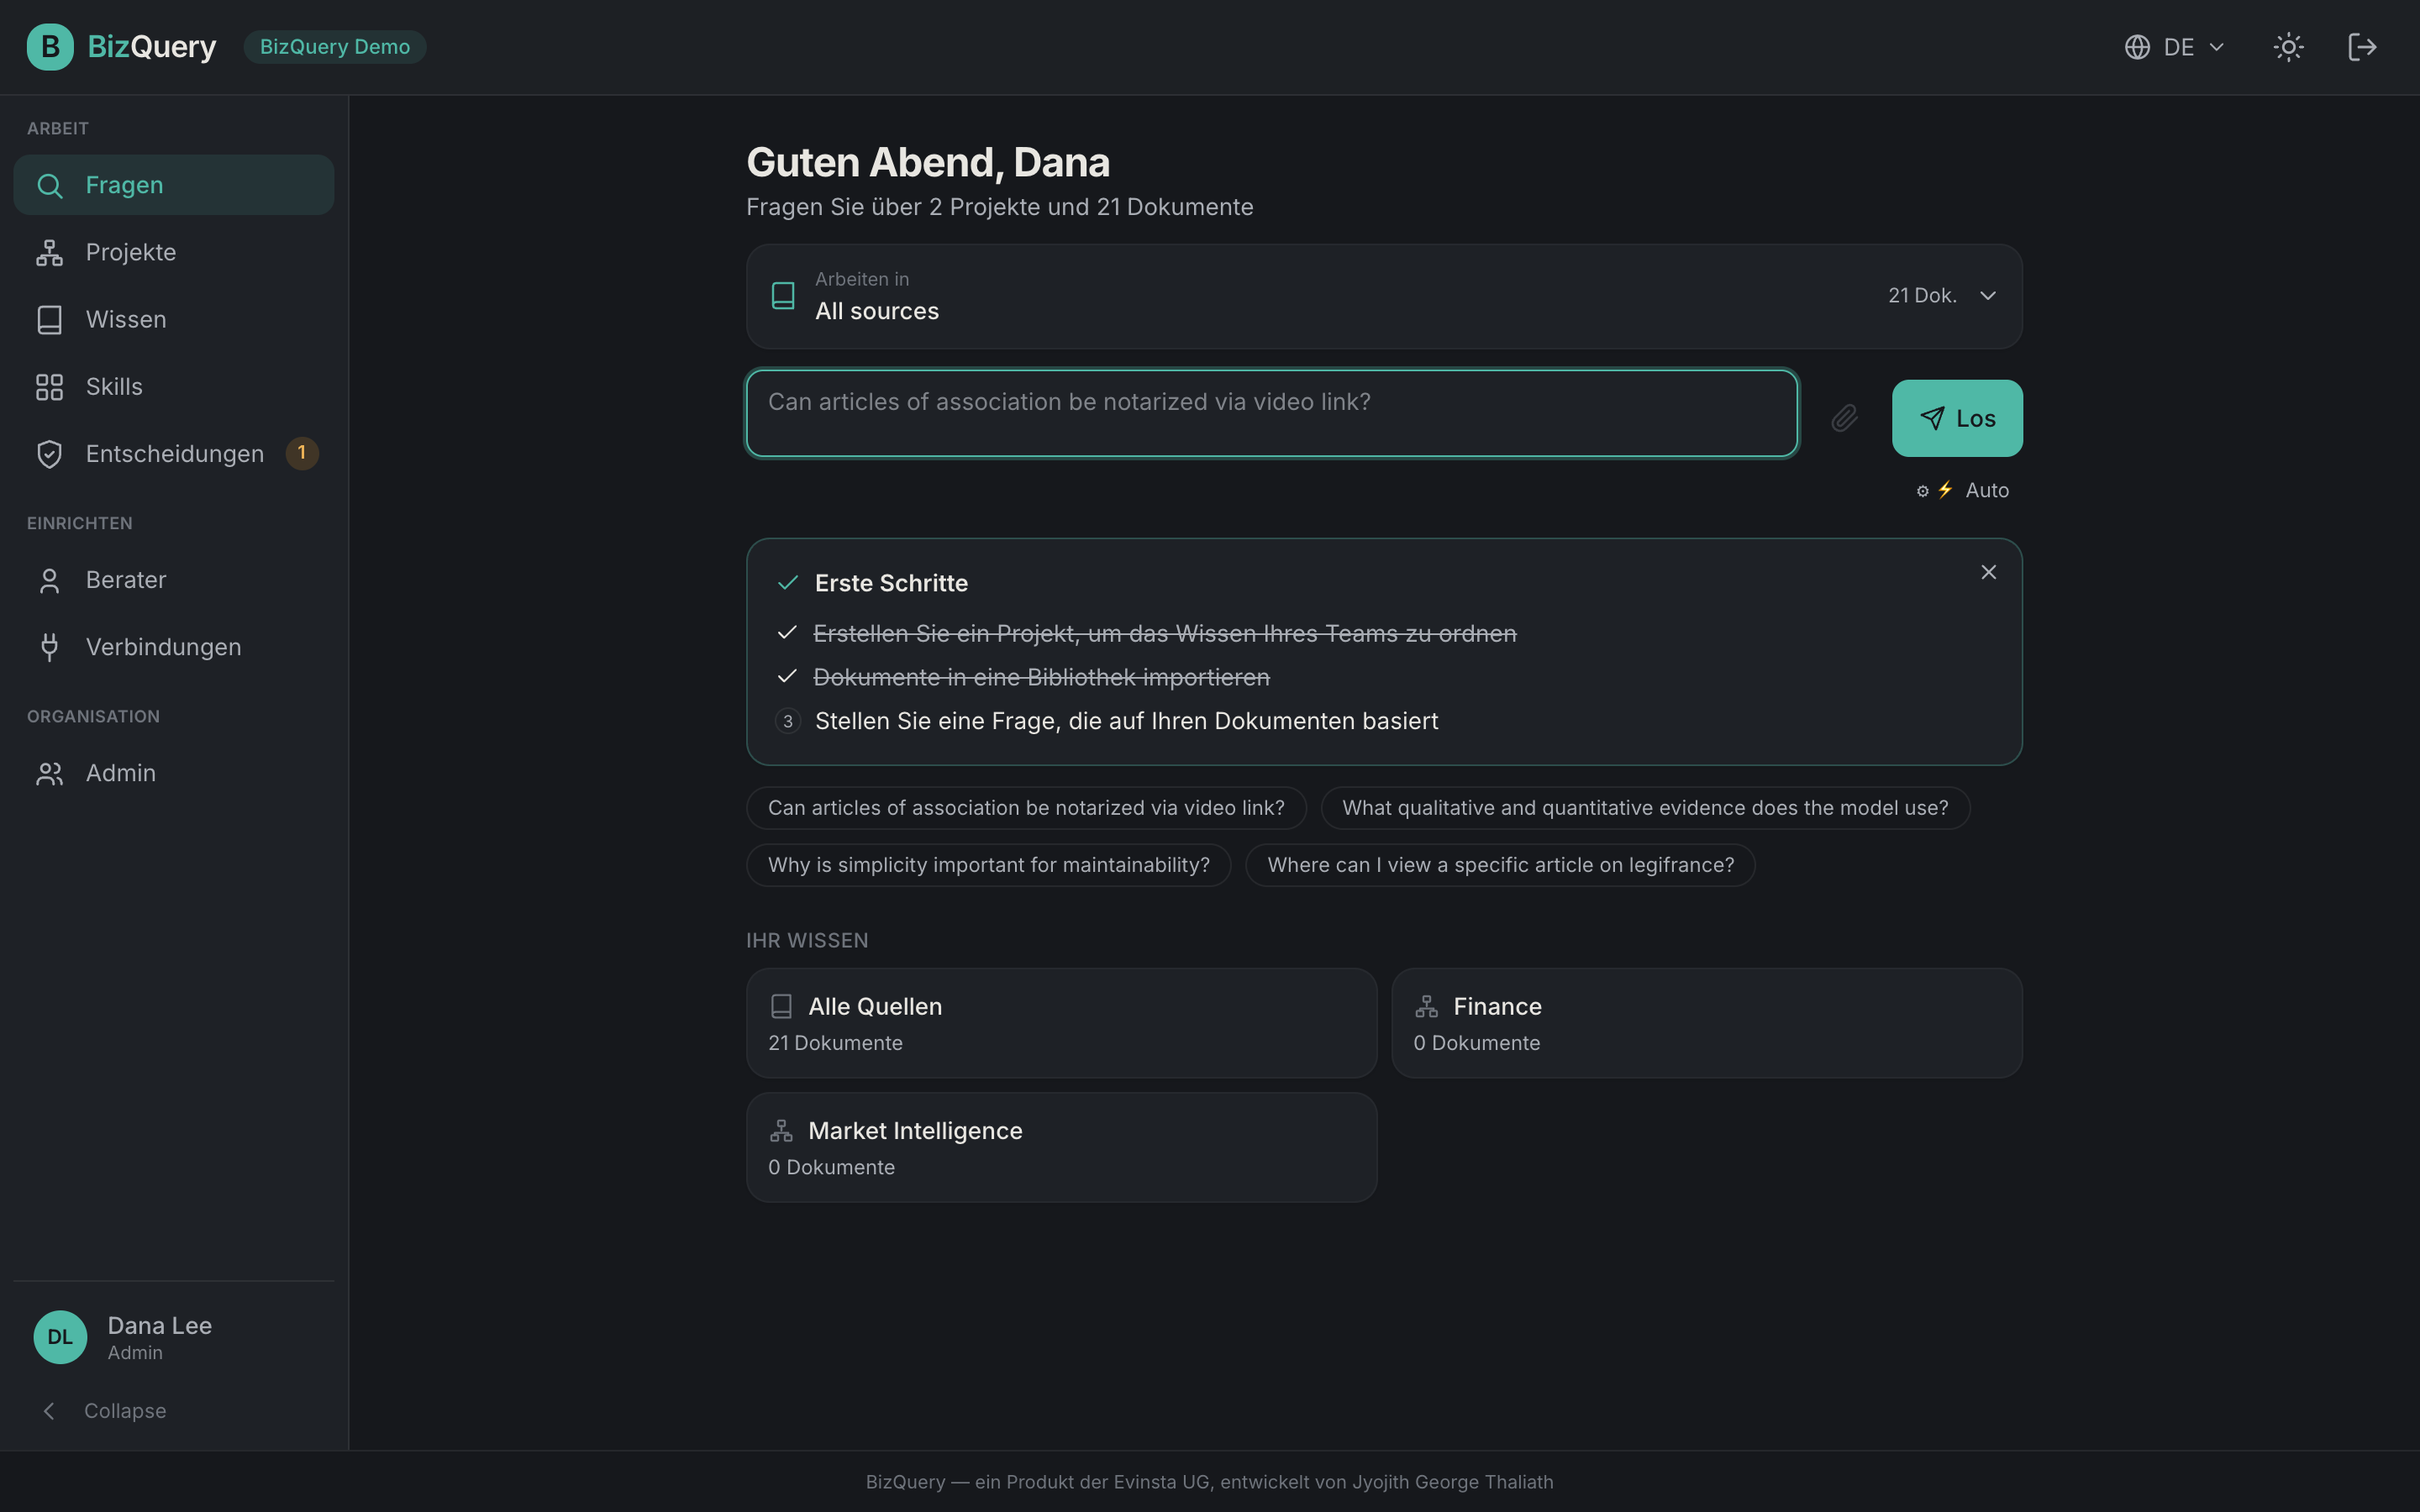This screenshot has height=1512, width=2420.
Task: Expand the All sources selector
Action: (x=1384, y=296)
